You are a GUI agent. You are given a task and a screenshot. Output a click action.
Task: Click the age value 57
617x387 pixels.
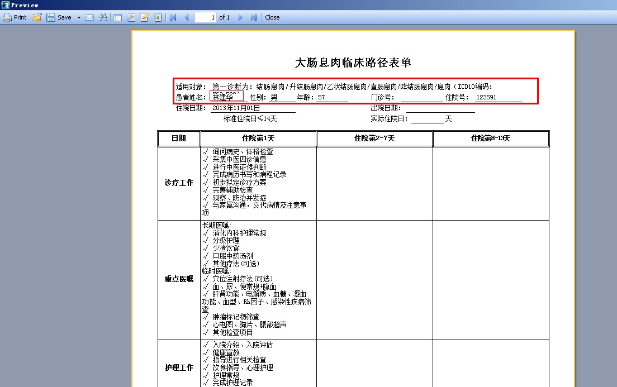tap(321, 97)
